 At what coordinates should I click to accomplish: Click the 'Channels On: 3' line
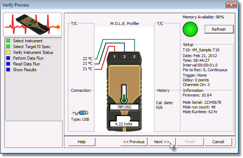196,85
